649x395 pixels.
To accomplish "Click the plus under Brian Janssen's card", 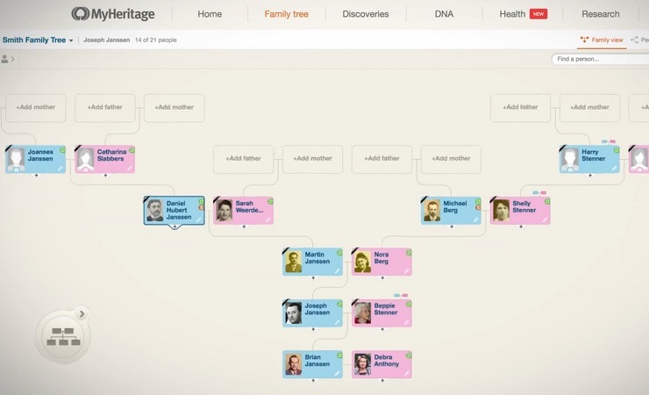I will click(x=313, y=380).
